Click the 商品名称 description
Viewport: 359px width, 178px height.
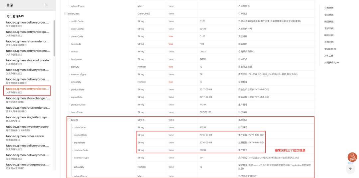coord(243,59)
